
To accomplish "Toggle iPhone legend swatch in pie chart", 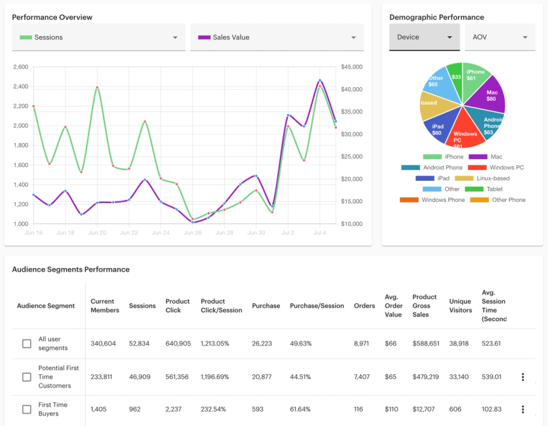I will [433, 157].
